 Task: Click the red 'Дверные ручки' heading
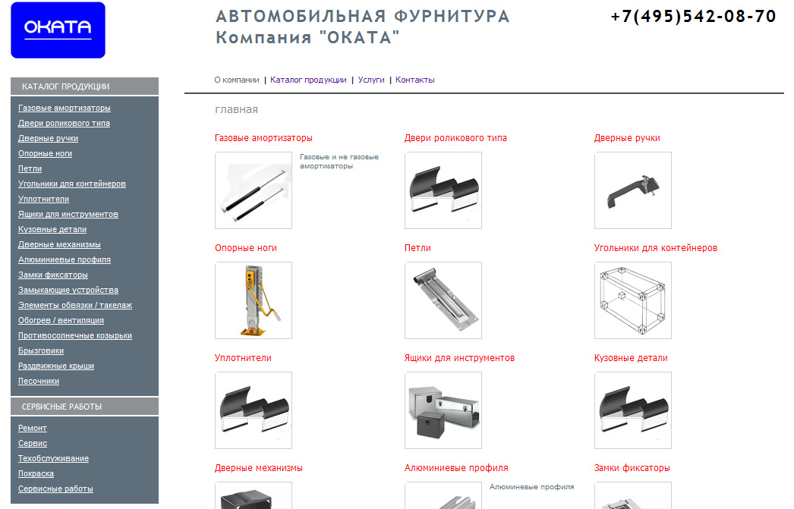[x=627, y=138]
